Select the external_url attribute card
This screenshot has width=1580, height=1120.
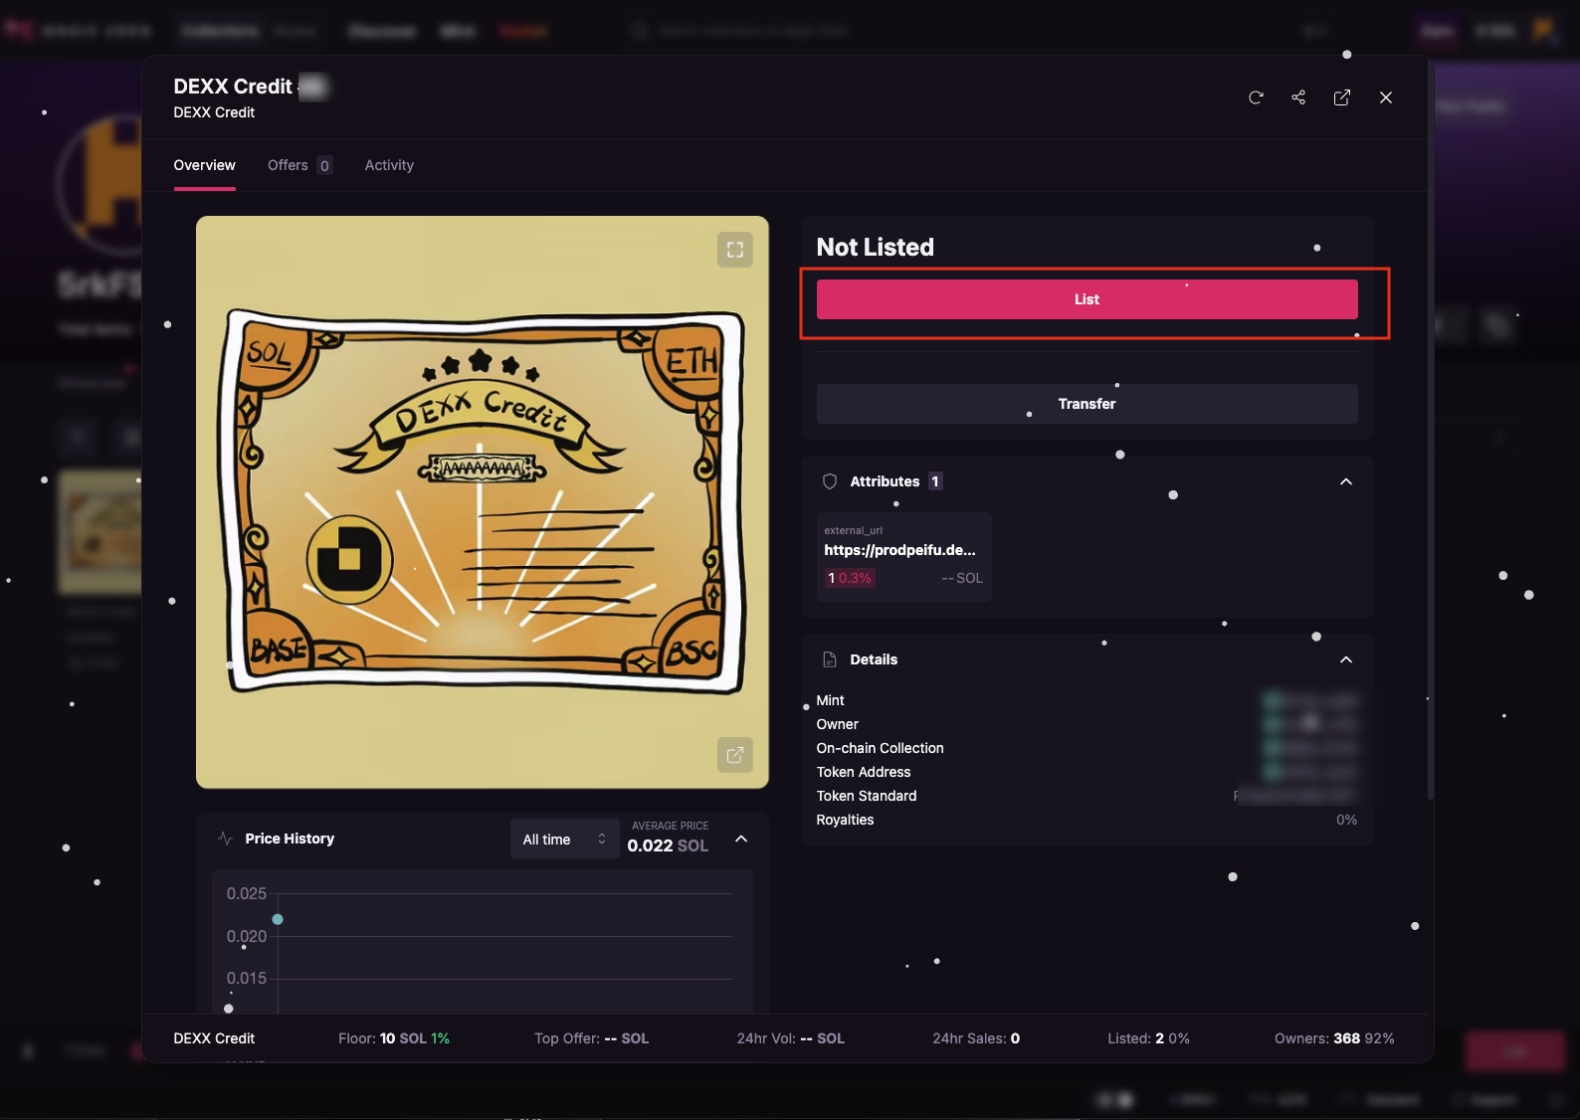(x=903, y=557)
